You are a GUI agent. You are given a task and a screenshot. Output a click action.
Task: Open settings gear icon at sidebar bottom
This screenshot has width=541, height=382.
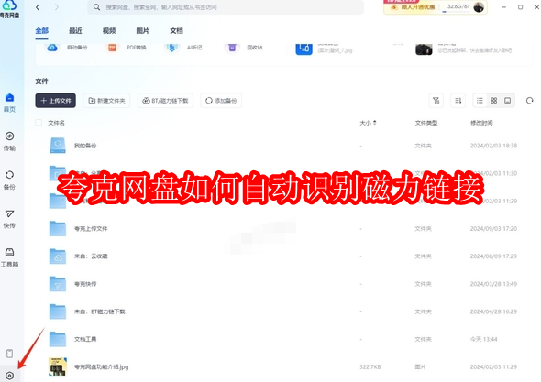pyautogui.click(x=10, y=376)
